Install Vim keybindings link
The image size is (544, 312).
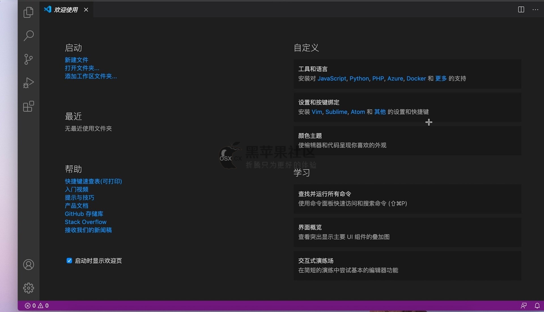coord(317,112)
